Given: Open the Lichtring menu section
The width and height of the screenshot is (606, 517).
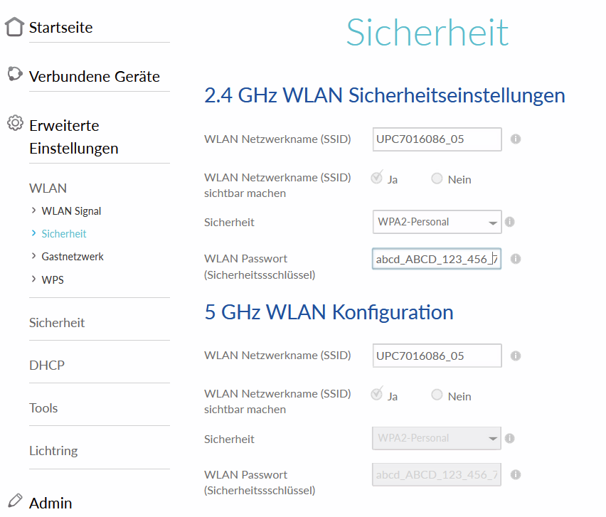Looking at the screenshot, I should [x=53, y=451].
